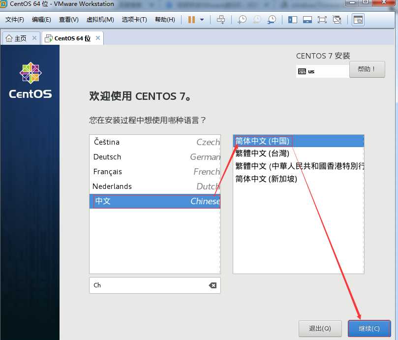This screenshot has height=340, width=398.
Task: Click the 继续(C) button
Action: (x=369, y=329)
